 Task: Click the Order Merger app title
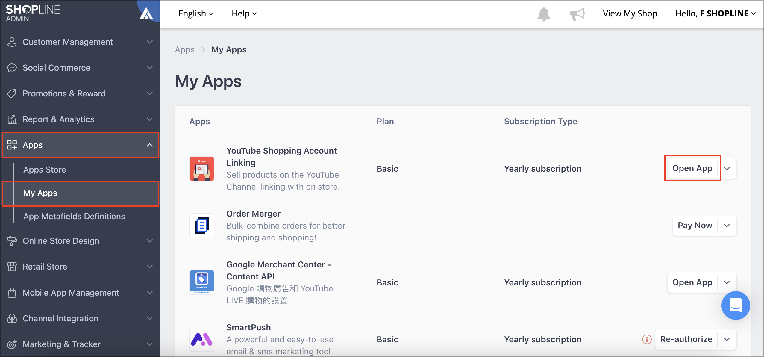253,214
